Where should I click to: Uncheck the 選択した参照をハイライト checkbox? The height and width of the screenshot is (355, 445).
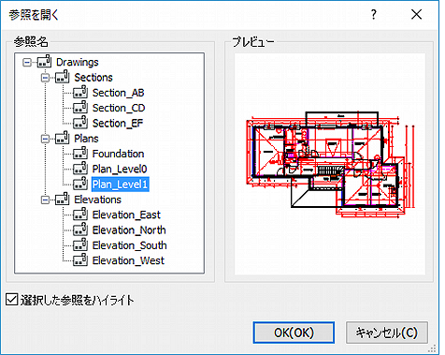pyautogui.click(x=12, y=300)
